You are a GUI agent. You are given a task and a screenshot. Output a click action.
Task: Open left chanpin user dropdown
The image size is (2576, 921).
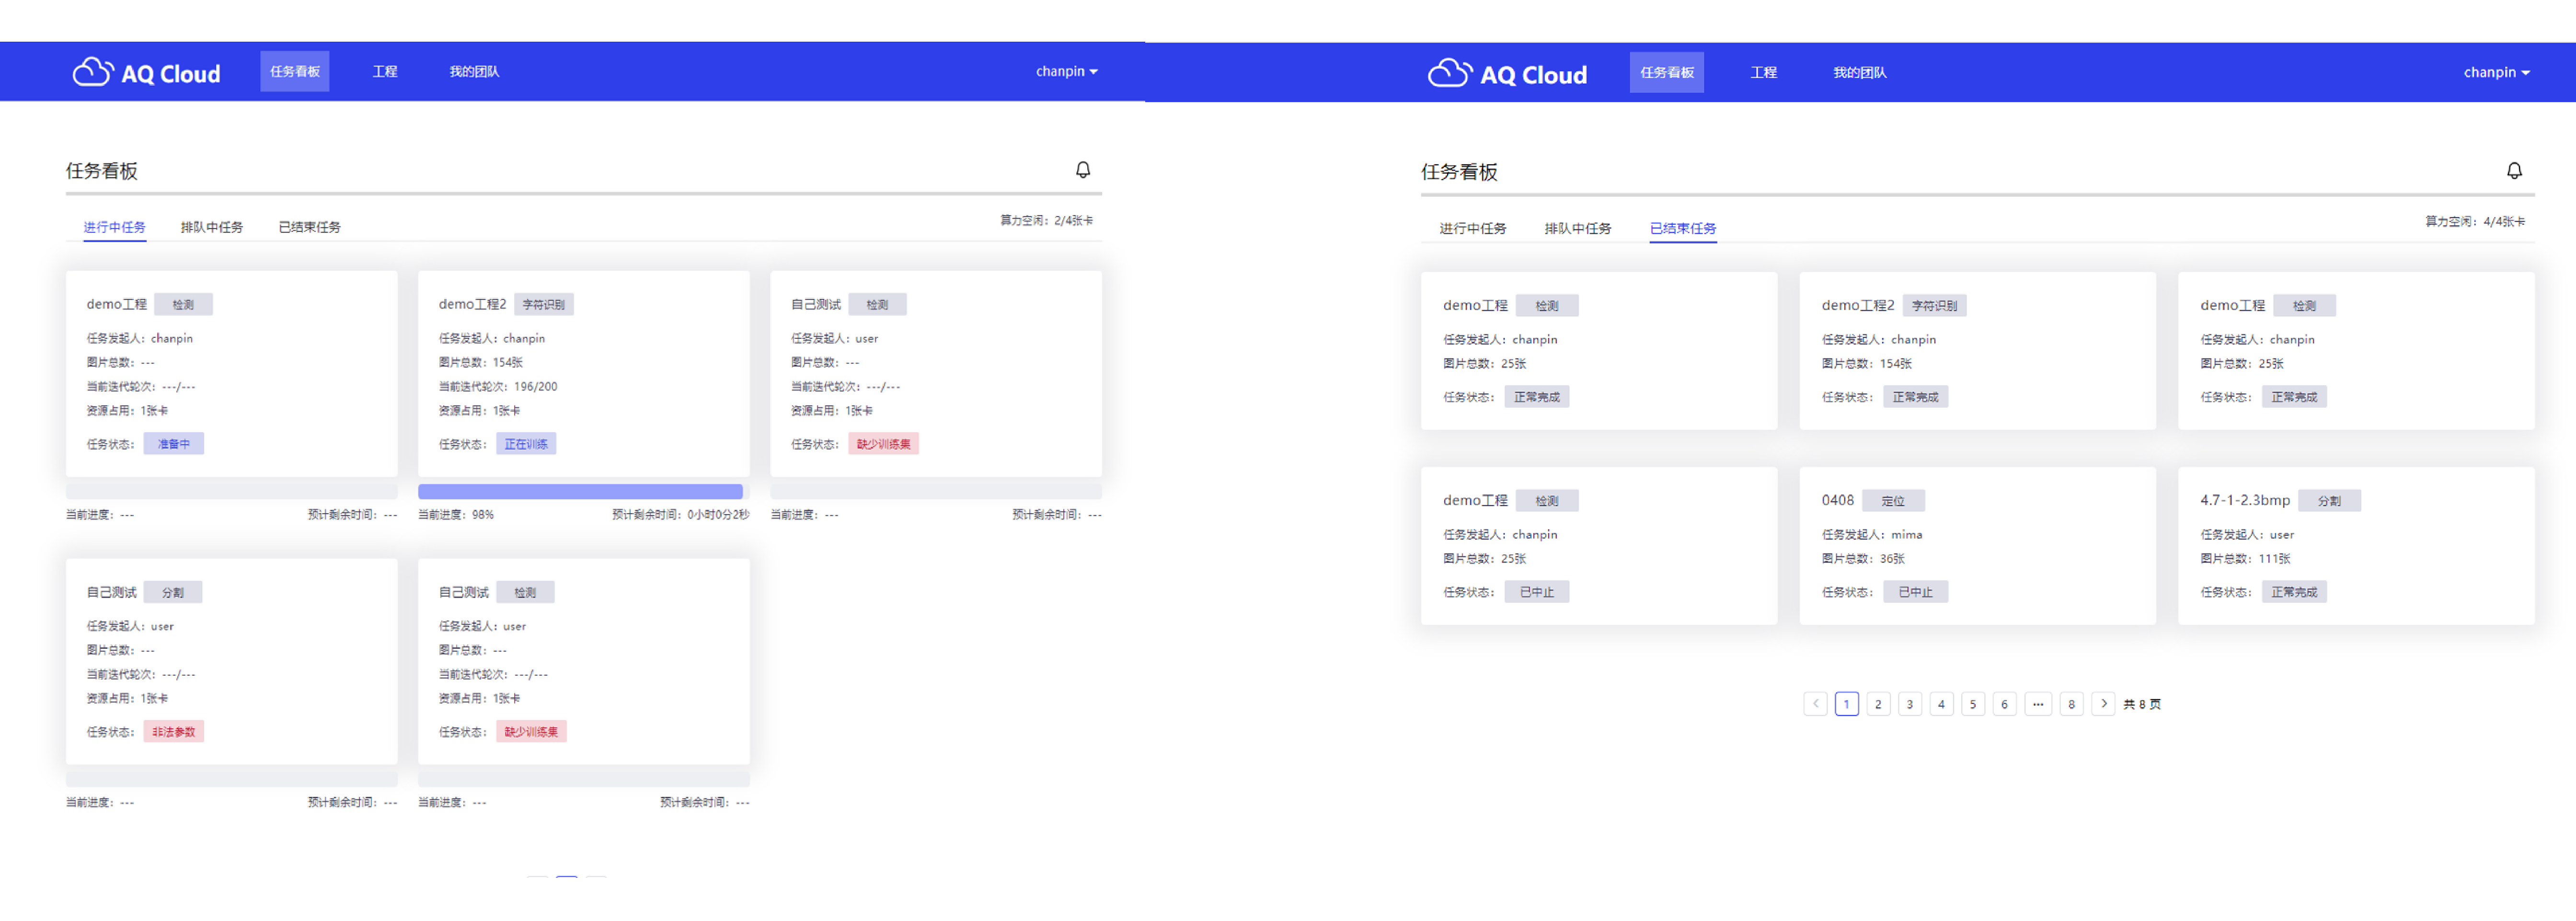pos(1066,71)
